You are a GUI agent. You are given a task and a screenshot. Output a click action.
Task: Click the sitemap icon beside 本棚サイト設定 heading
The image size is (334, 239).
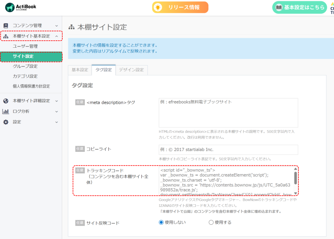(71, 27)
